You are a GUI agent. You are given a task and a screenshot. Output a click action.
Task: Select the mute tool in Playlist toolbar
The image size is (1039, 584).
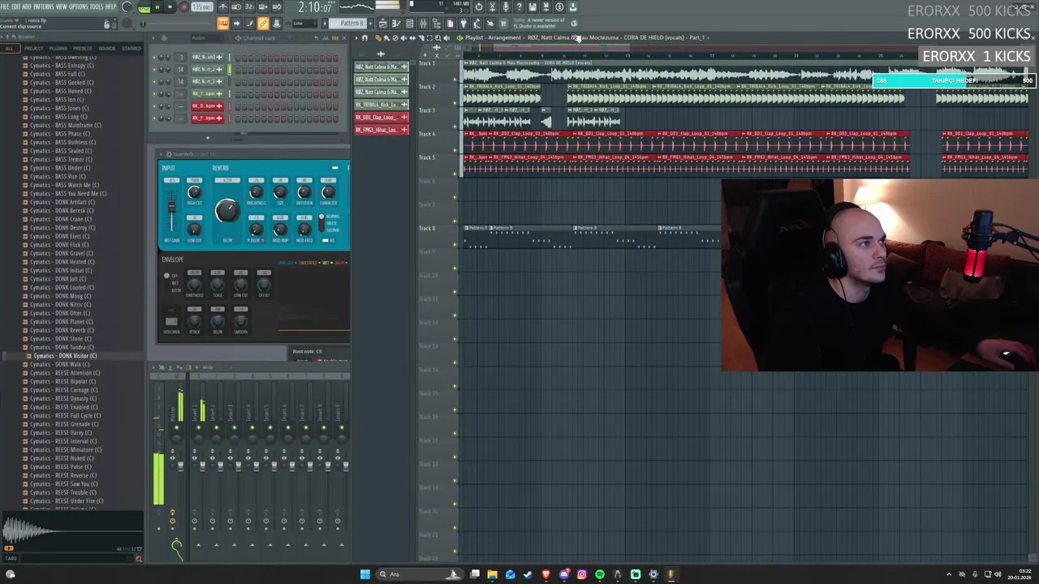pyautogui.click(x=403, y=37)
